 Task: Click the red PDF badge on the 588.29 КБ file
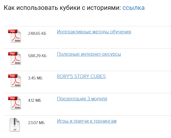[x=13, y=54]
